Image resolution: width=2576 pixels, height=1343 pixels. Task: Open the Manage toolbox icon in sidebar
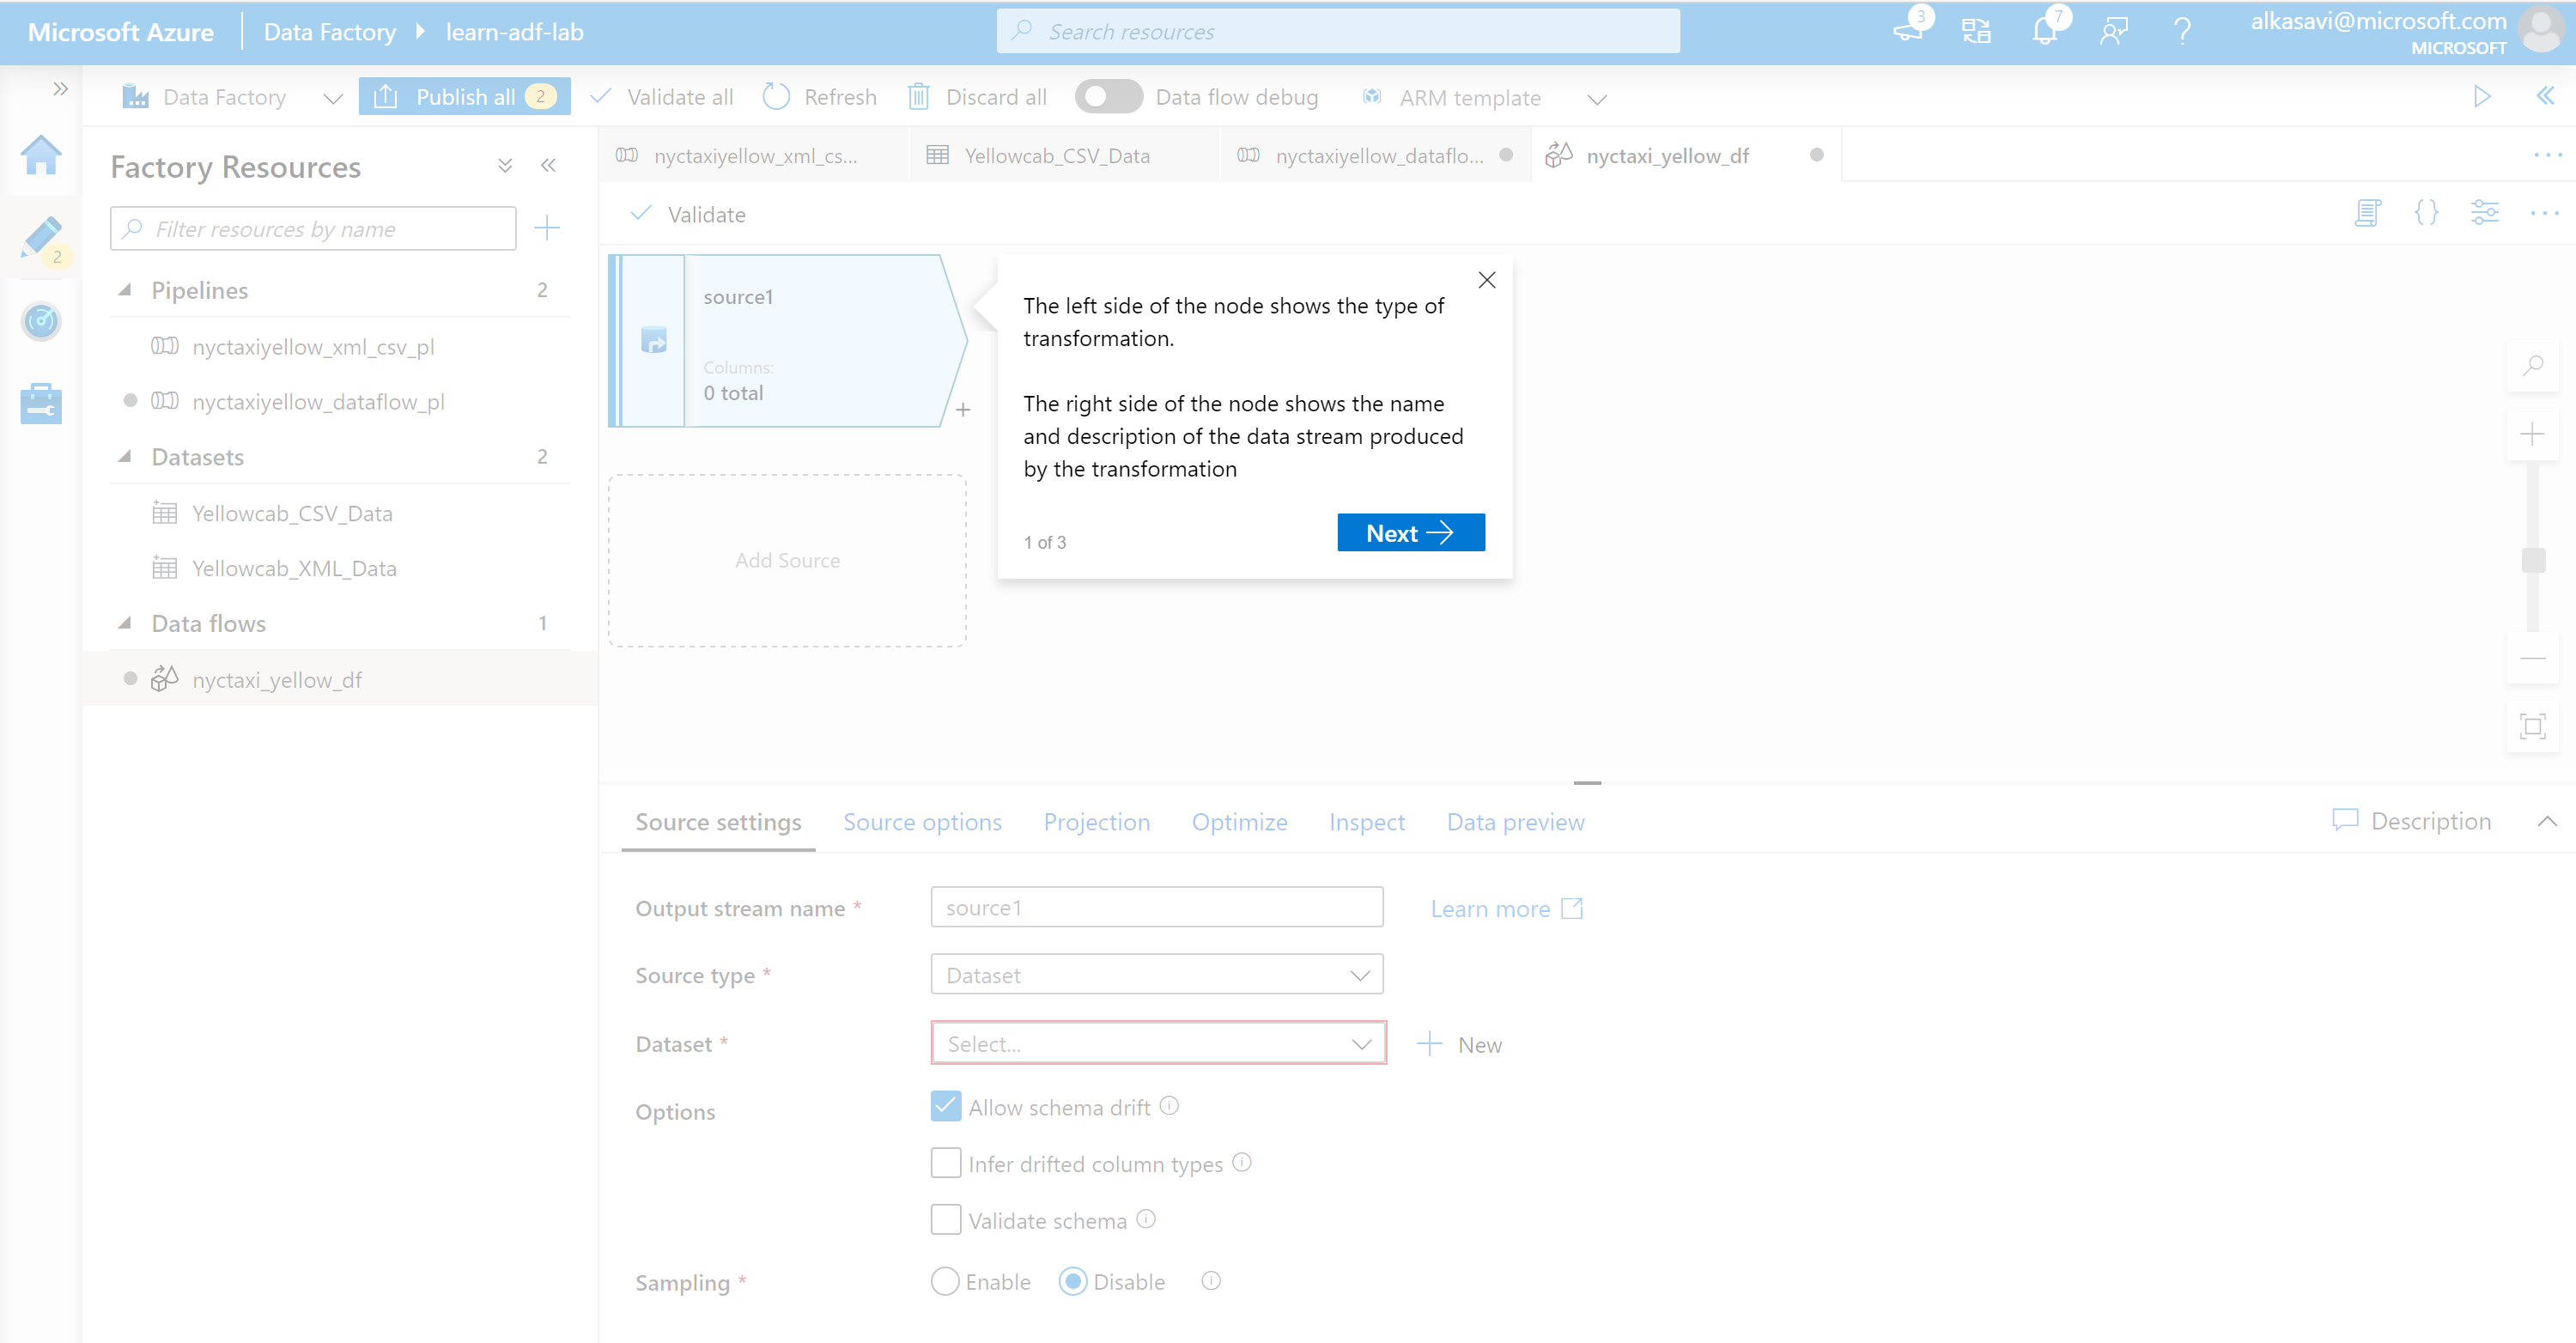pyautogui.click(x=41, y=403)
